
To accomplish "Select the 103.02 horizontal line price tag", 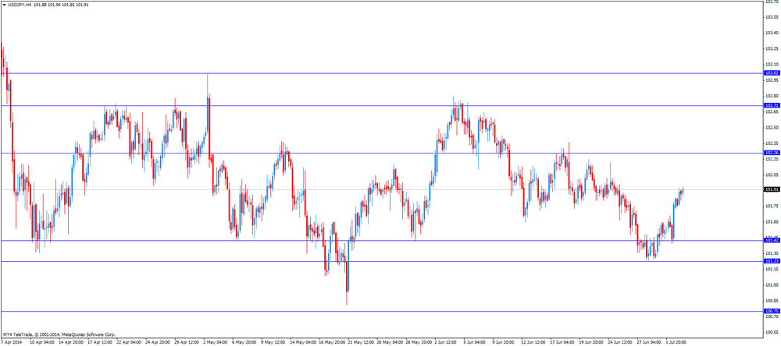I will pyautogui.click(x=772, y=73).
